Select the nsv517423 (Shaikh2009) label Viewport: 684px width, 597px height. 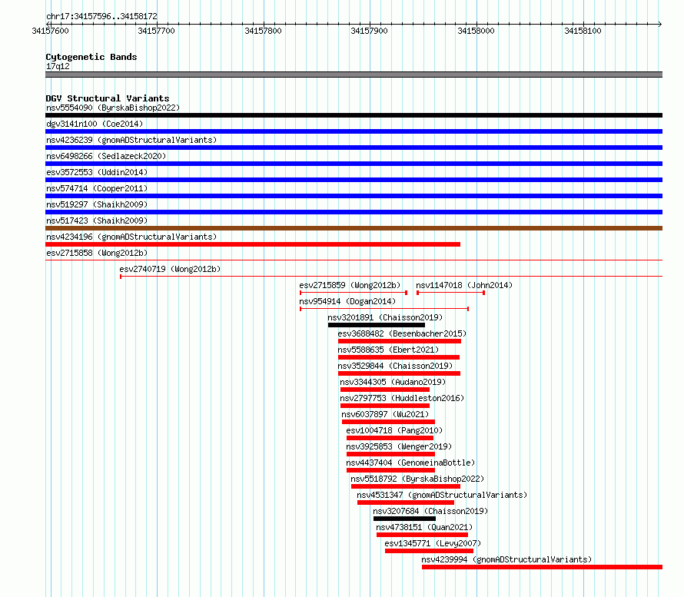(97, 221)
